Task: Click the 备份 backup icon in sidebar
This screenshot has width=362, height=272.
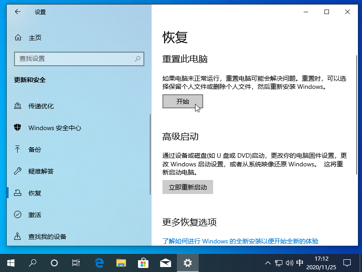Action: [17, 149]
